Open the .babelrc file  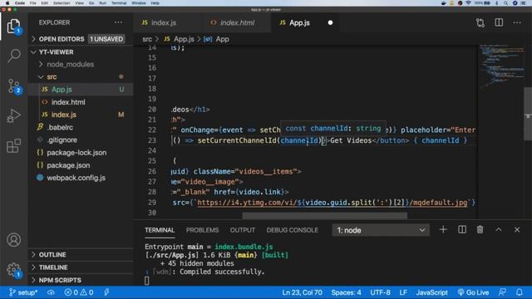[80, 127]
